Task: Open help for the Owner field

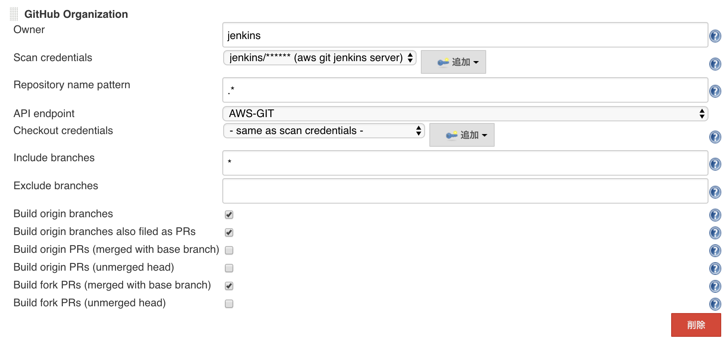Action: point(714,36)
